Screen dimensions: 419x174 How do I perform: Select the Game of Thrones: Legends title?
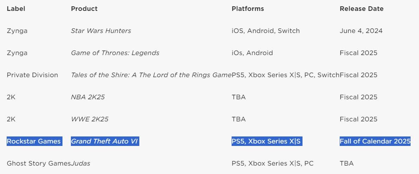click(x=115, y=53)
